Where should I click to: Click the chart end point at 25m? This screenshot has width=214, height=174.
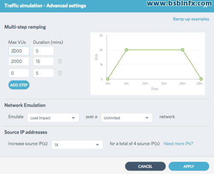[201, 79]
